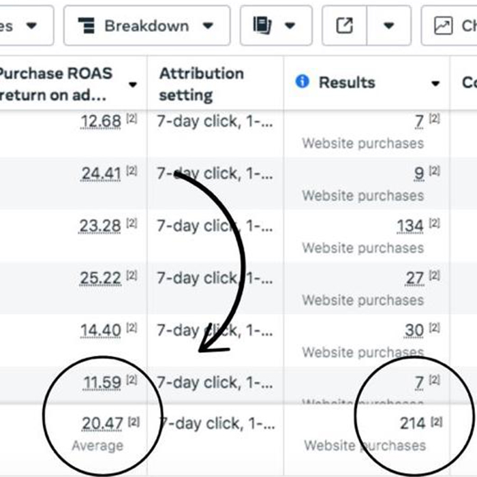The width and height of the screenshot is (477, 477).
Task: Open the reports icon dropdown
Action: (x=276, y=26)
